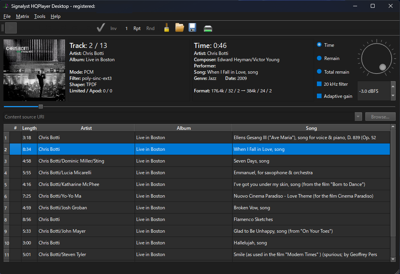This screenshot has height=274, width=400.
Task: Click the floppy disk save icon
Action: coord(192,28)
